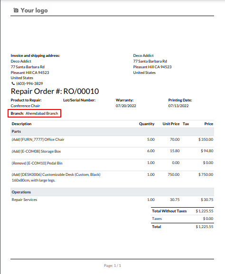Click the Storage Box unit price 15.80
Screen dimensions: 225x274
[175, 151]
